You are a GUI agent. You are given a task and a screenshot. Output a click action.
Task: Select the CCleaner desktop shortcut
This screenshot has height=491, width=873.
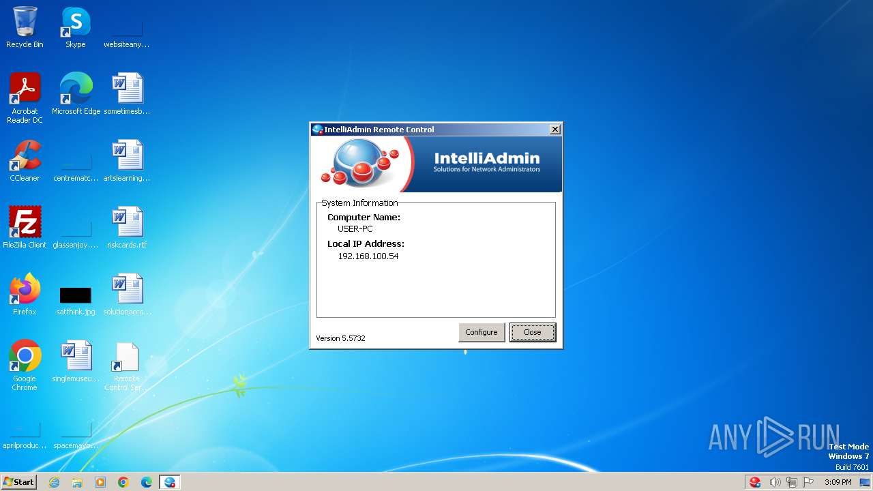[x=25, y=161]
